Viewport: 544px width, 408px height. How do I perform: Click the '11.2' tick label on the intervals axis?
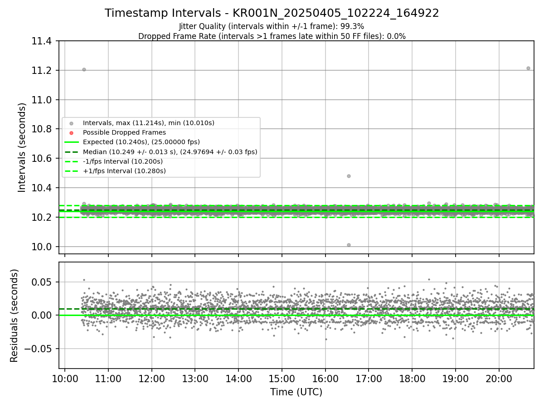coord(42,70)
